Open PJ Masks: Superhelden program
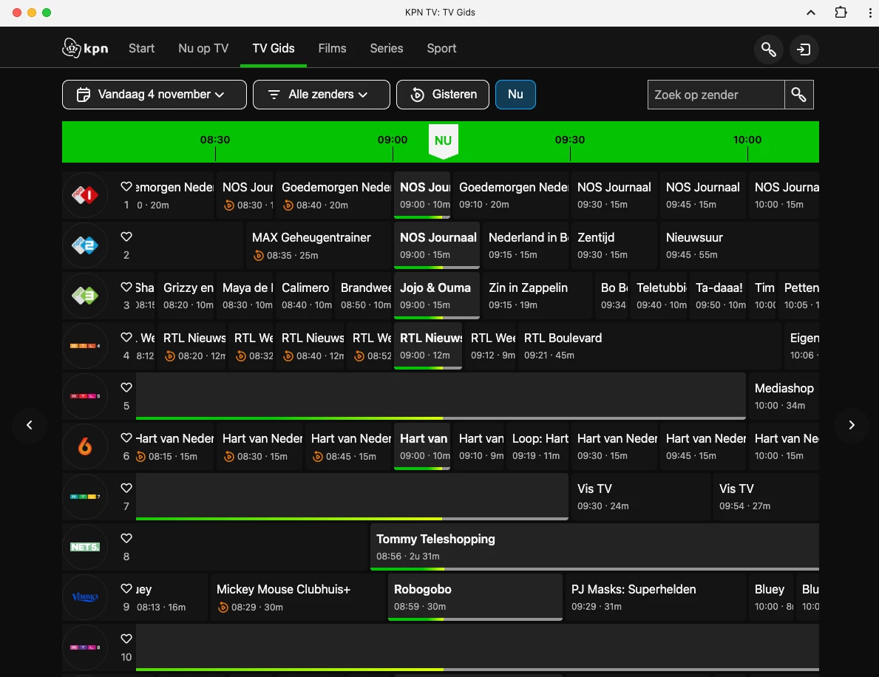The height and width of the screenshot is (677, 879). (655, 597)
